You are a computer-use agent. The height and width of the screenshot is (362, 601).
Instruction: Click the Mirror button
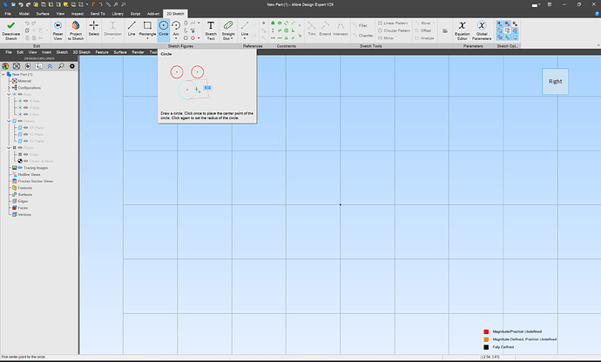(386, 38)
